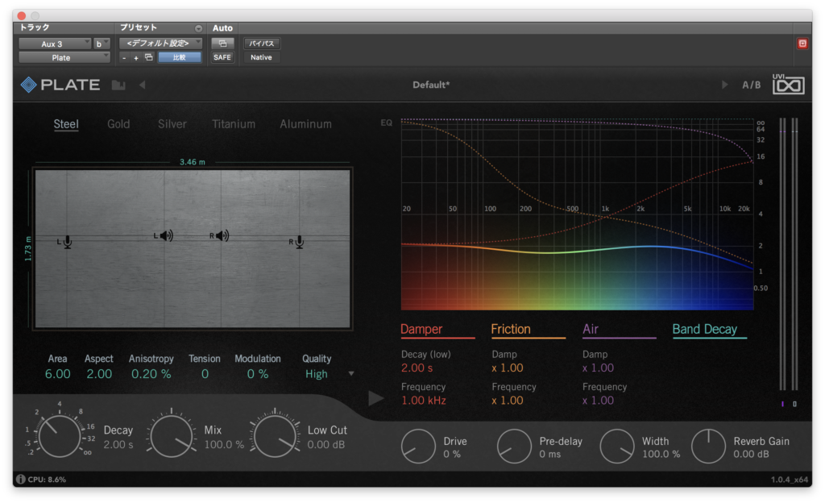
Task: Open the Aux 3 track selector dropdown
Action: tap(56, 44)
